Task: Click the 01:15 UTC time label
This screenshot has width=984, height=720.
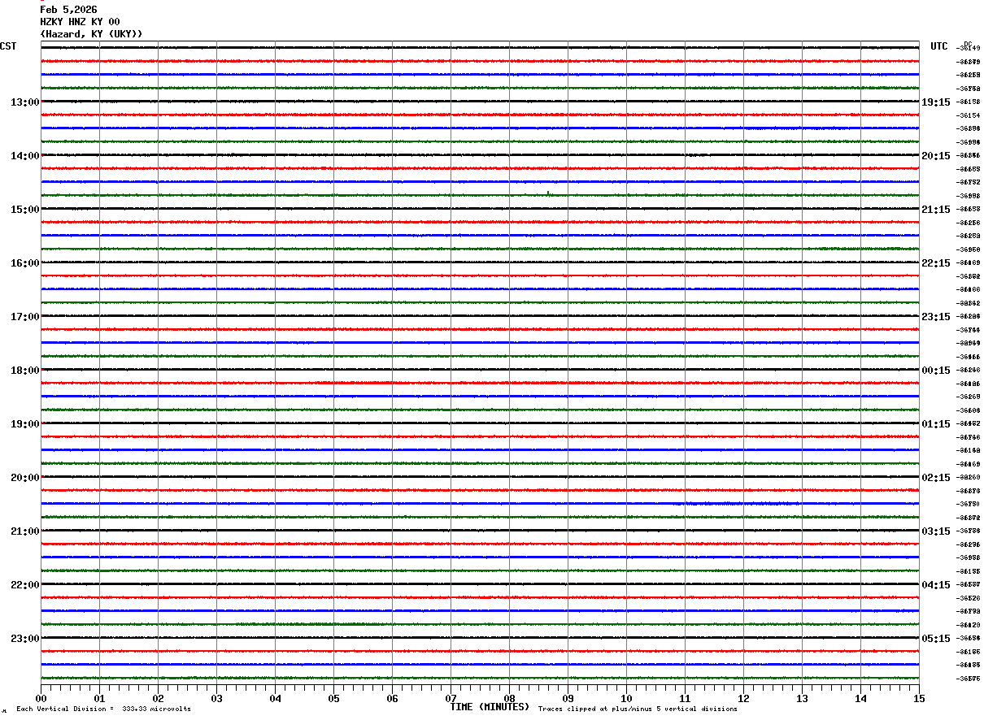Action: coord(936,424)
